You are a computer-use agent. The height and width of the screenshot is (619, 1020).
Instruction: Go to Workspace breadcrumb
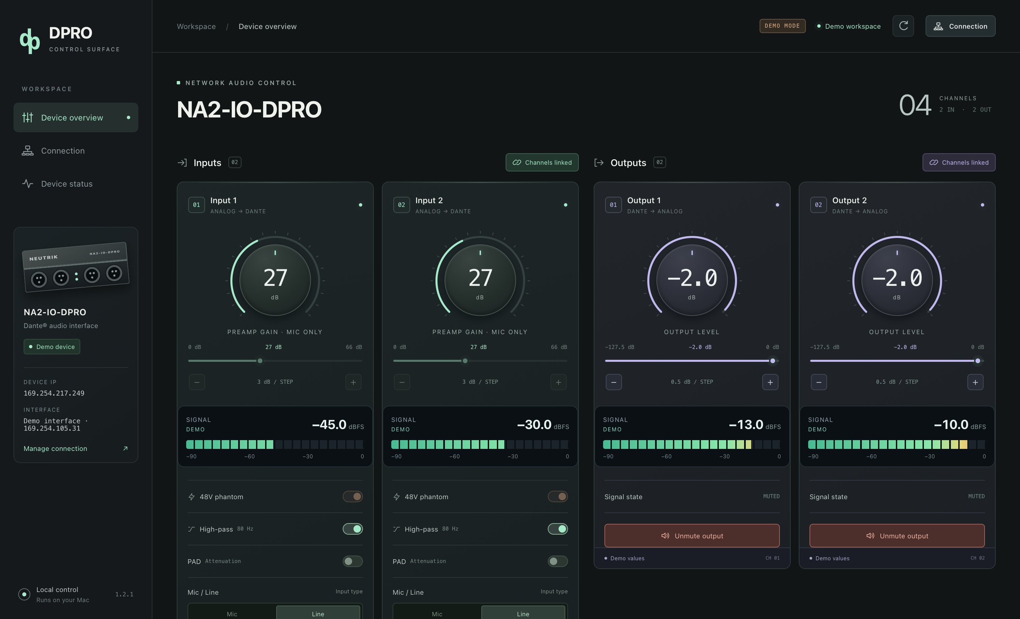click(196, 26)
